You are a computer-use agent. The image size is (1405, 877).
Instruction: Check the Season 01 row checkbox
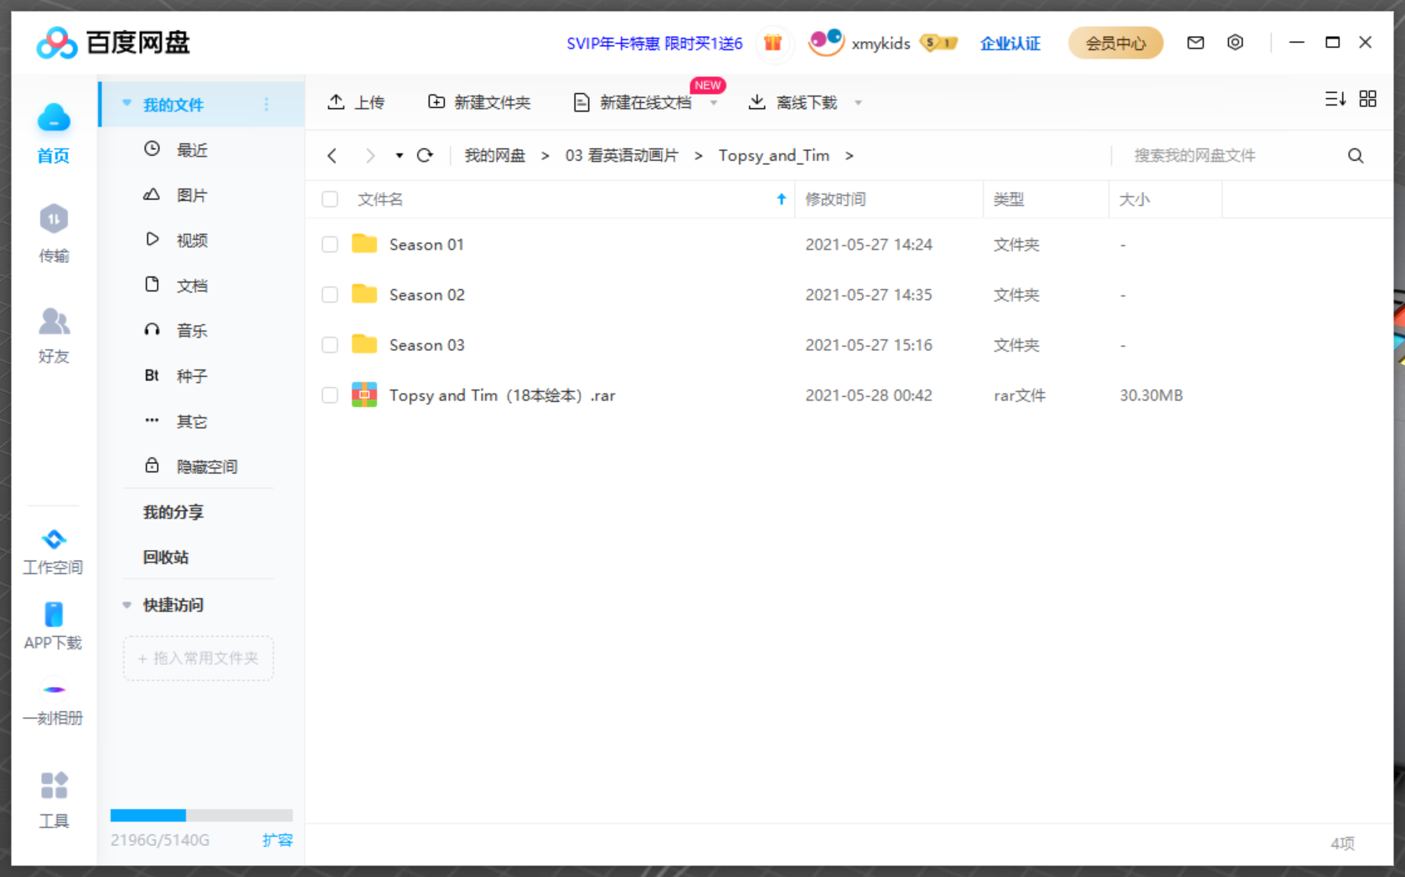[330, 245]
